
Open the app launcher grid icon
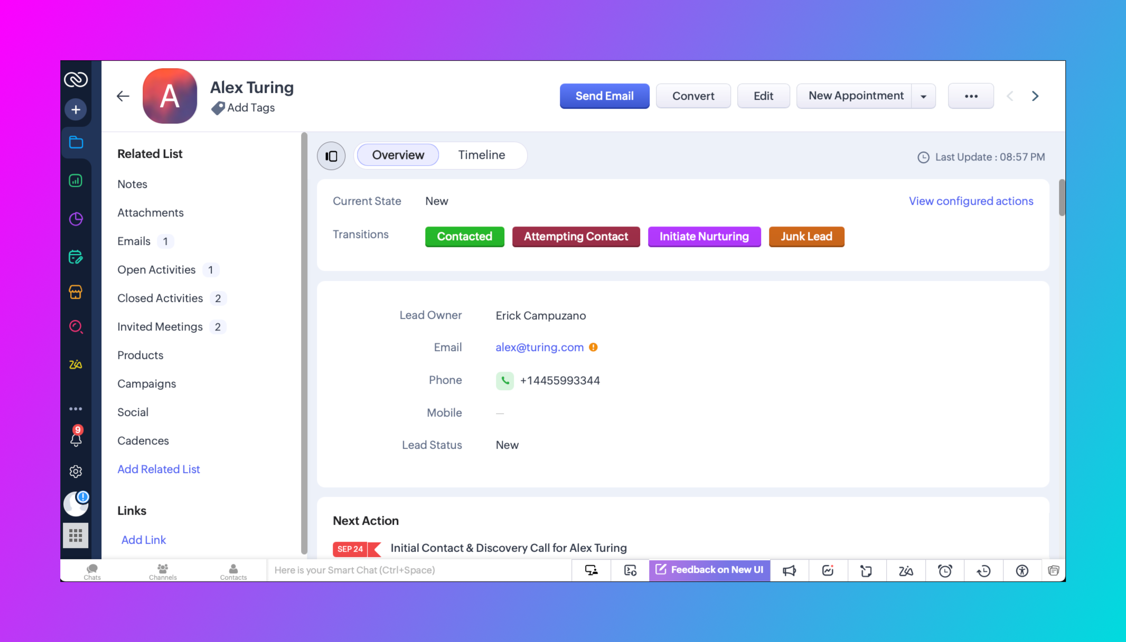(76, 535)
